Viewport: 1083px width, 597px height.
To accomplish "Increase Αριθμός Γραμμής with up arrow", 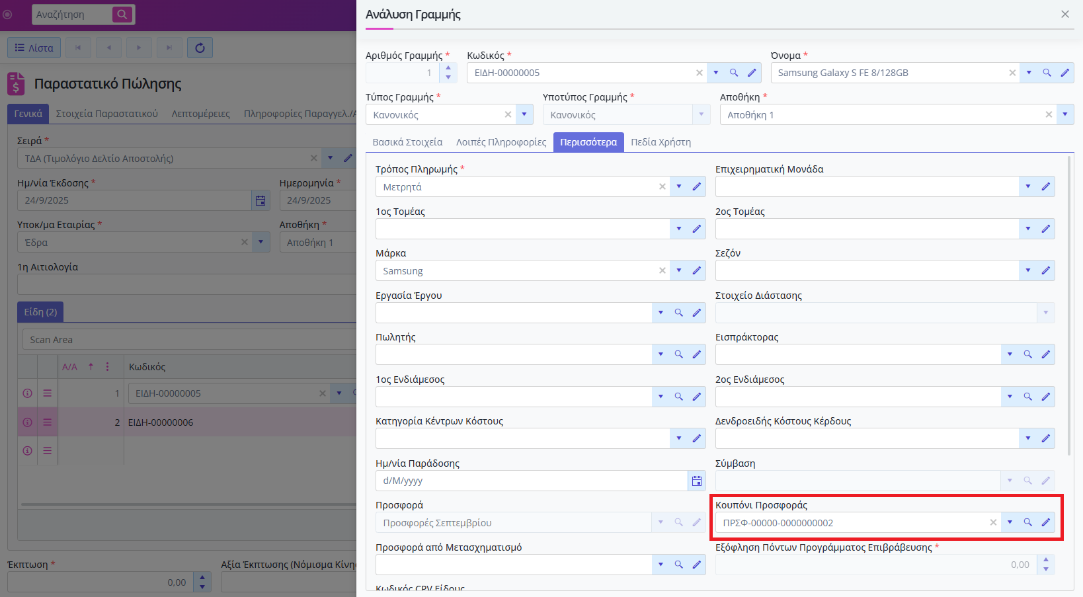I will [448, 68].
